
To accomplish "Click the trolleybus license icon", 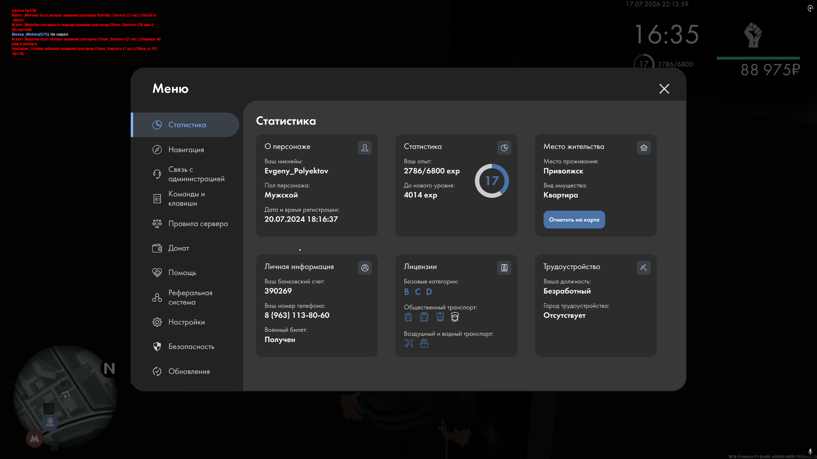I will click(x=424, y=317).
